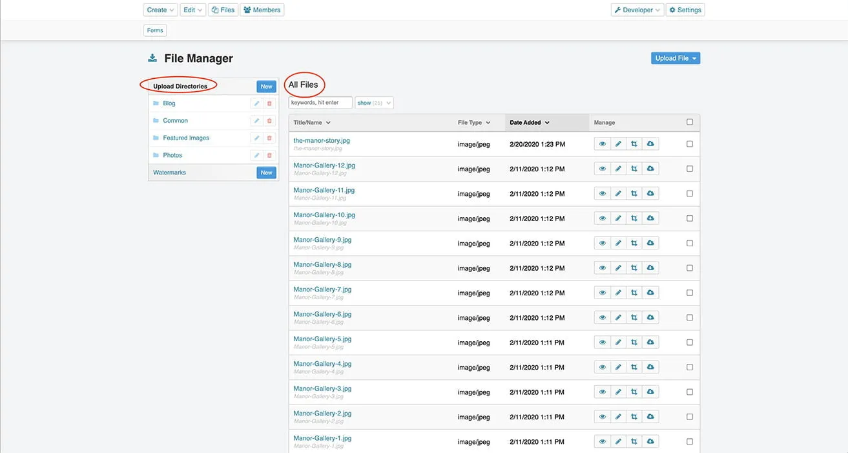This screenshot has width=848, height=453.
Task: Sort by Date Added column header
Action: point(530,123)
